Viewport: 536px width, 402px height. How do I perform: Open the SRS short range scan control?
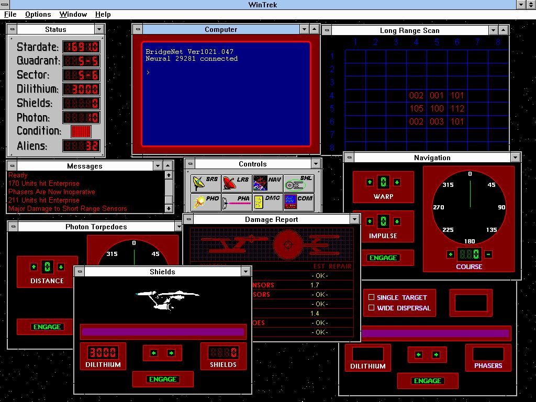(x=205, y=183)
